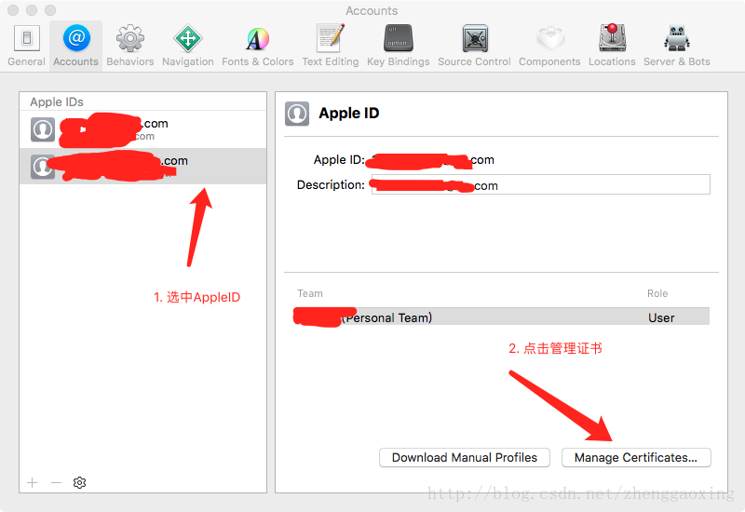This screenshot has height=512, width=745.
Task: Open Components preferences
Action: click(549, 46)
